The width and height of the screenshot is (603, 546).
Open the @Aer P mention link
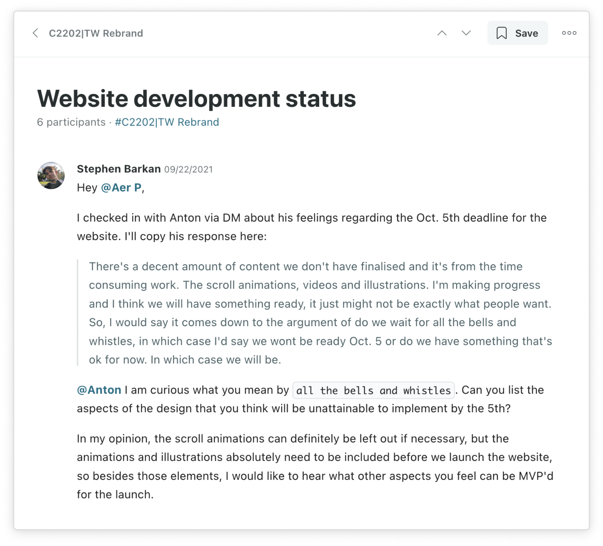120,187
